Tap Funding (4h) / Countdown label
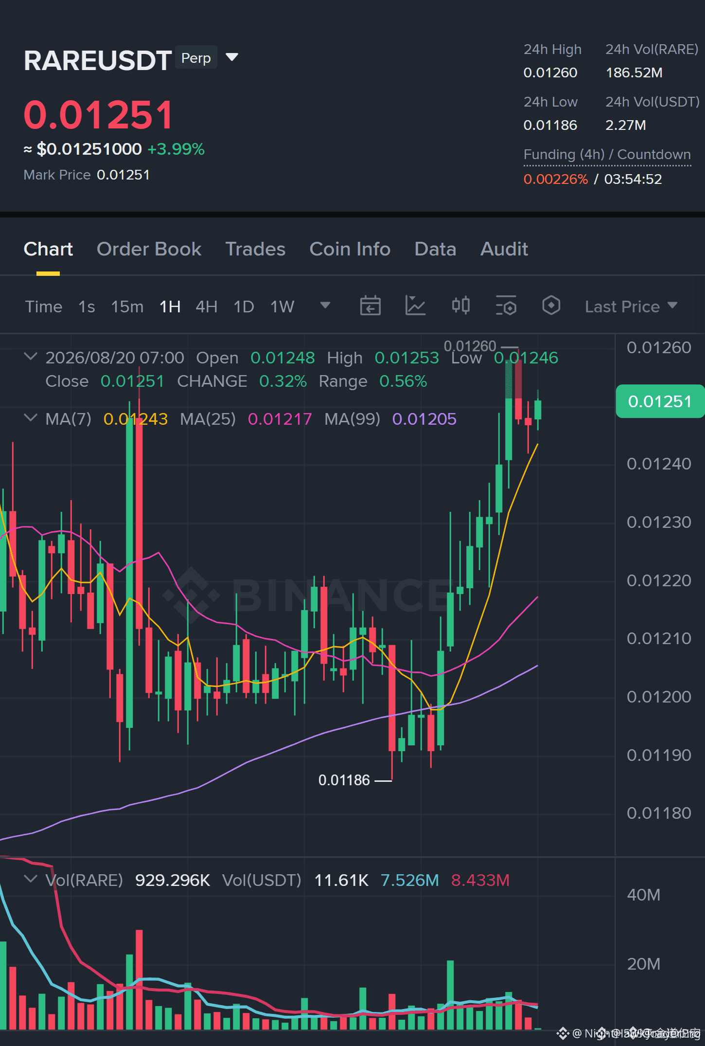705x1046 pixels. tap(607, 154)
